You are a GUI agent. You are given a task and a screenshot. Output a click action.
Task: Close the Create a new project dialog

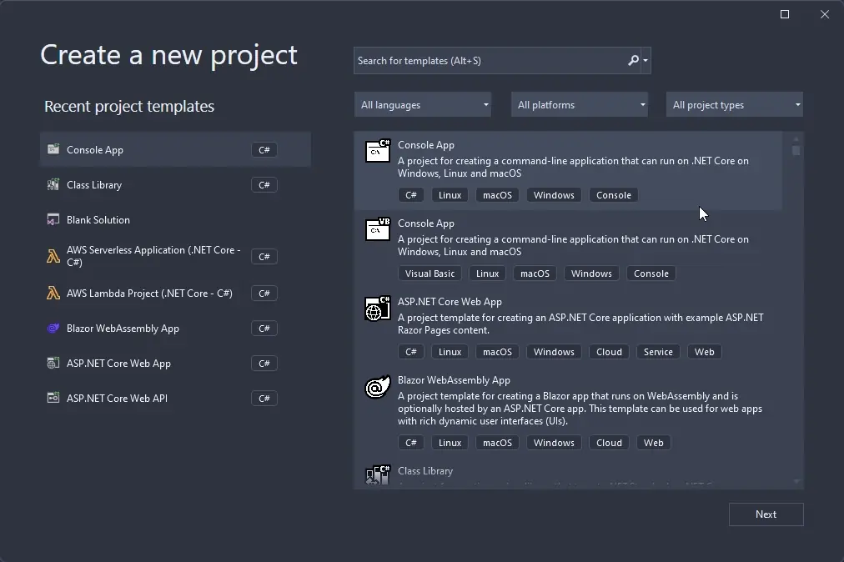coord(825,14)
